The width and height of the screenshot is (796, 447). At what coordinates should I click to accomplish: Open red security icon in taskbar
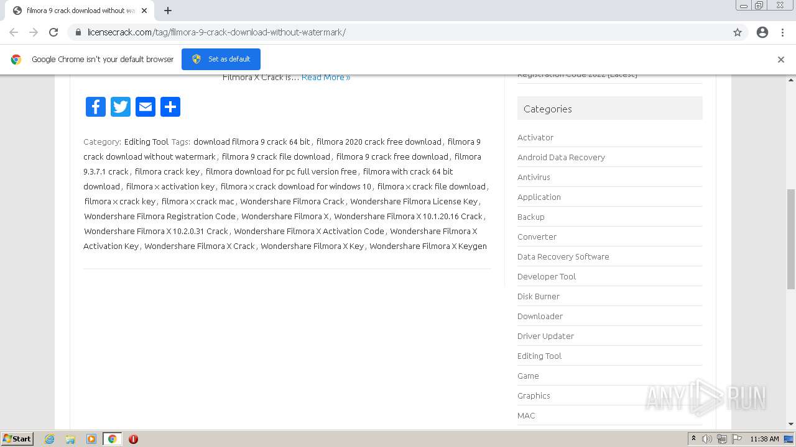click(x=133, y=439)
